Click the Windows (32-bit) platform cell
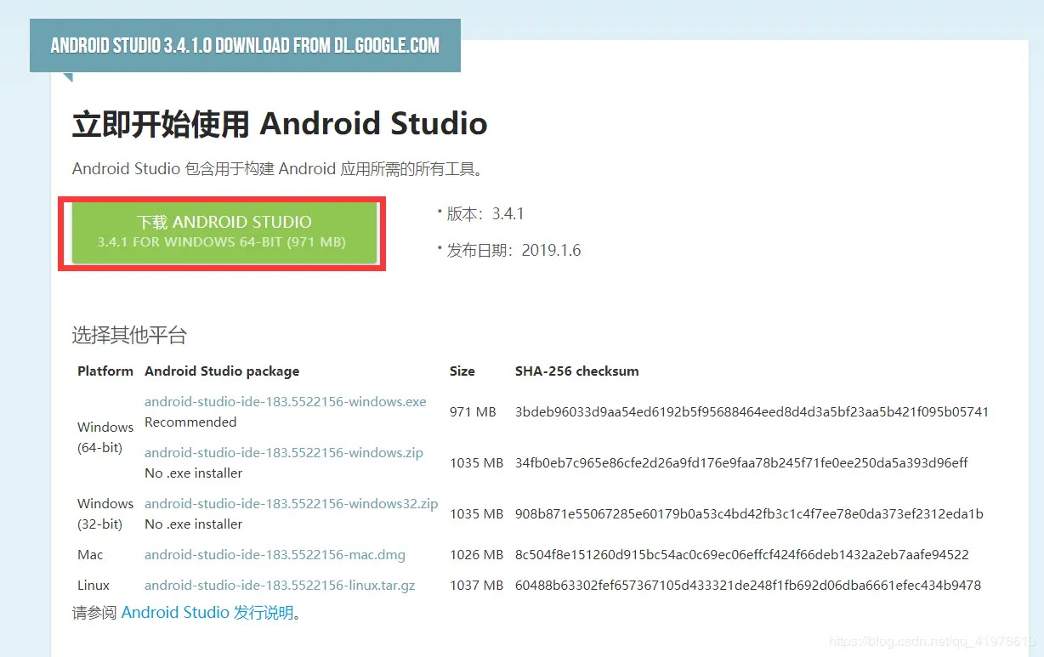 [105, 513]
